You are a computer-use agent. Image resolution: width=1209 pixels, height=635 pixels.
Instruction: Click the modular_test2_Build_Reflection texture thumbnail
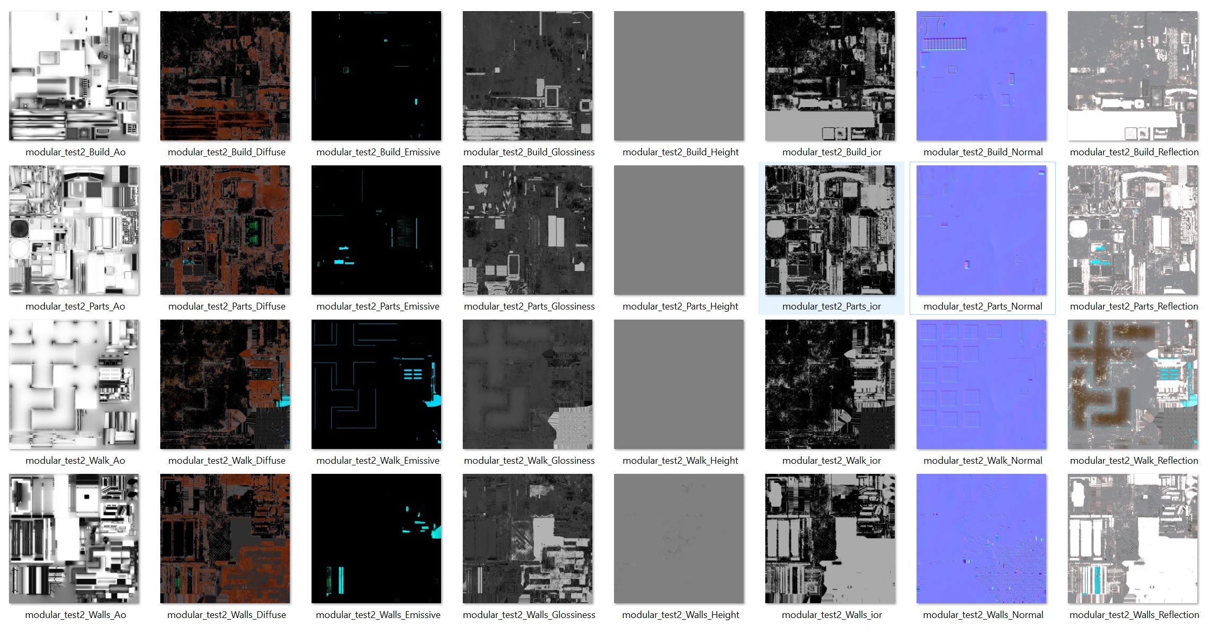coord(1133,76)
